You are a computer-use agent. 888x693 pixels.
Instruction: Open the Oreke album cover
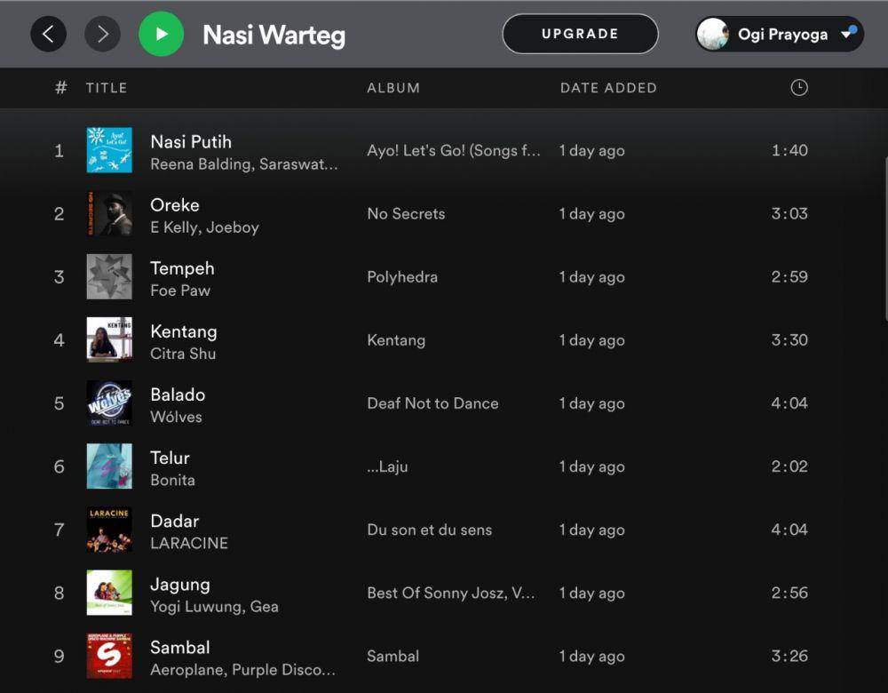click(109, 213)
